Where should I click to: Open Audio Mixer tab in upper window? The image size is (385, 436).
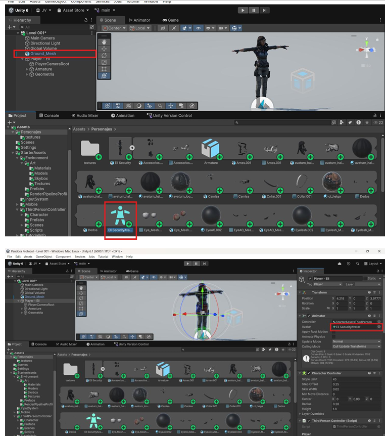click(x=85, y=115)
